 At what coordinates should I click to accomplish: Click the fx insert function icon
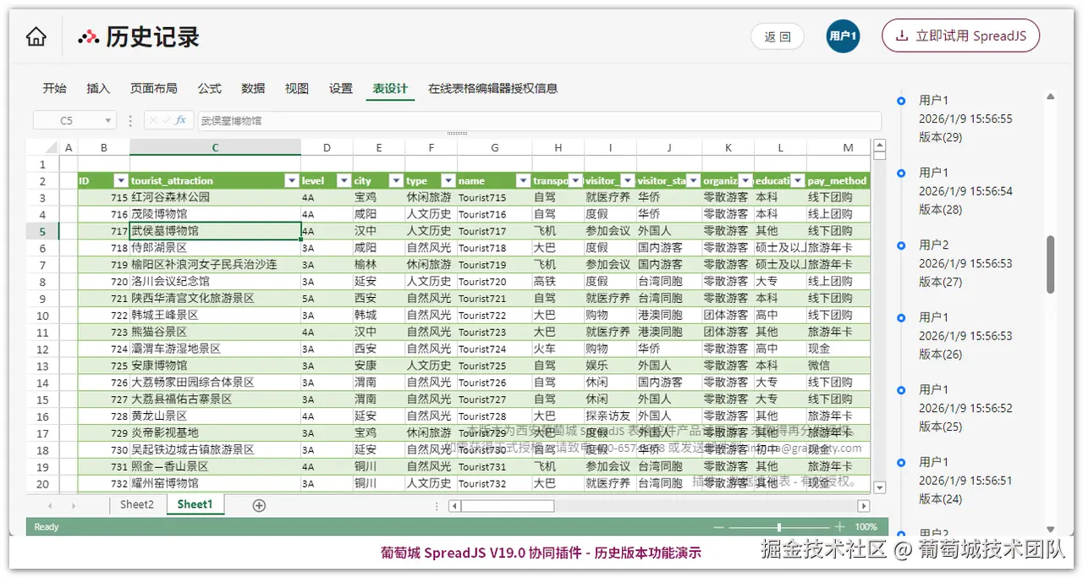coord(181,120)
